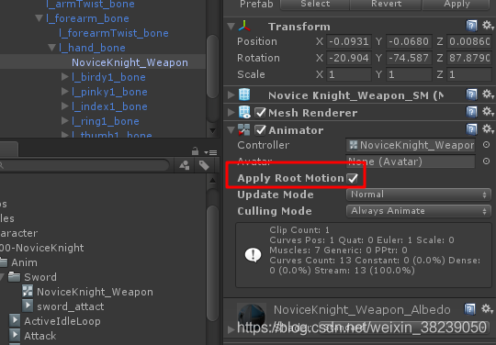This screenshot has height=345, width=496.
Task: Expand the ActiveIdleLoop asset
Action: pyautogui.click(x=14, y=320)
